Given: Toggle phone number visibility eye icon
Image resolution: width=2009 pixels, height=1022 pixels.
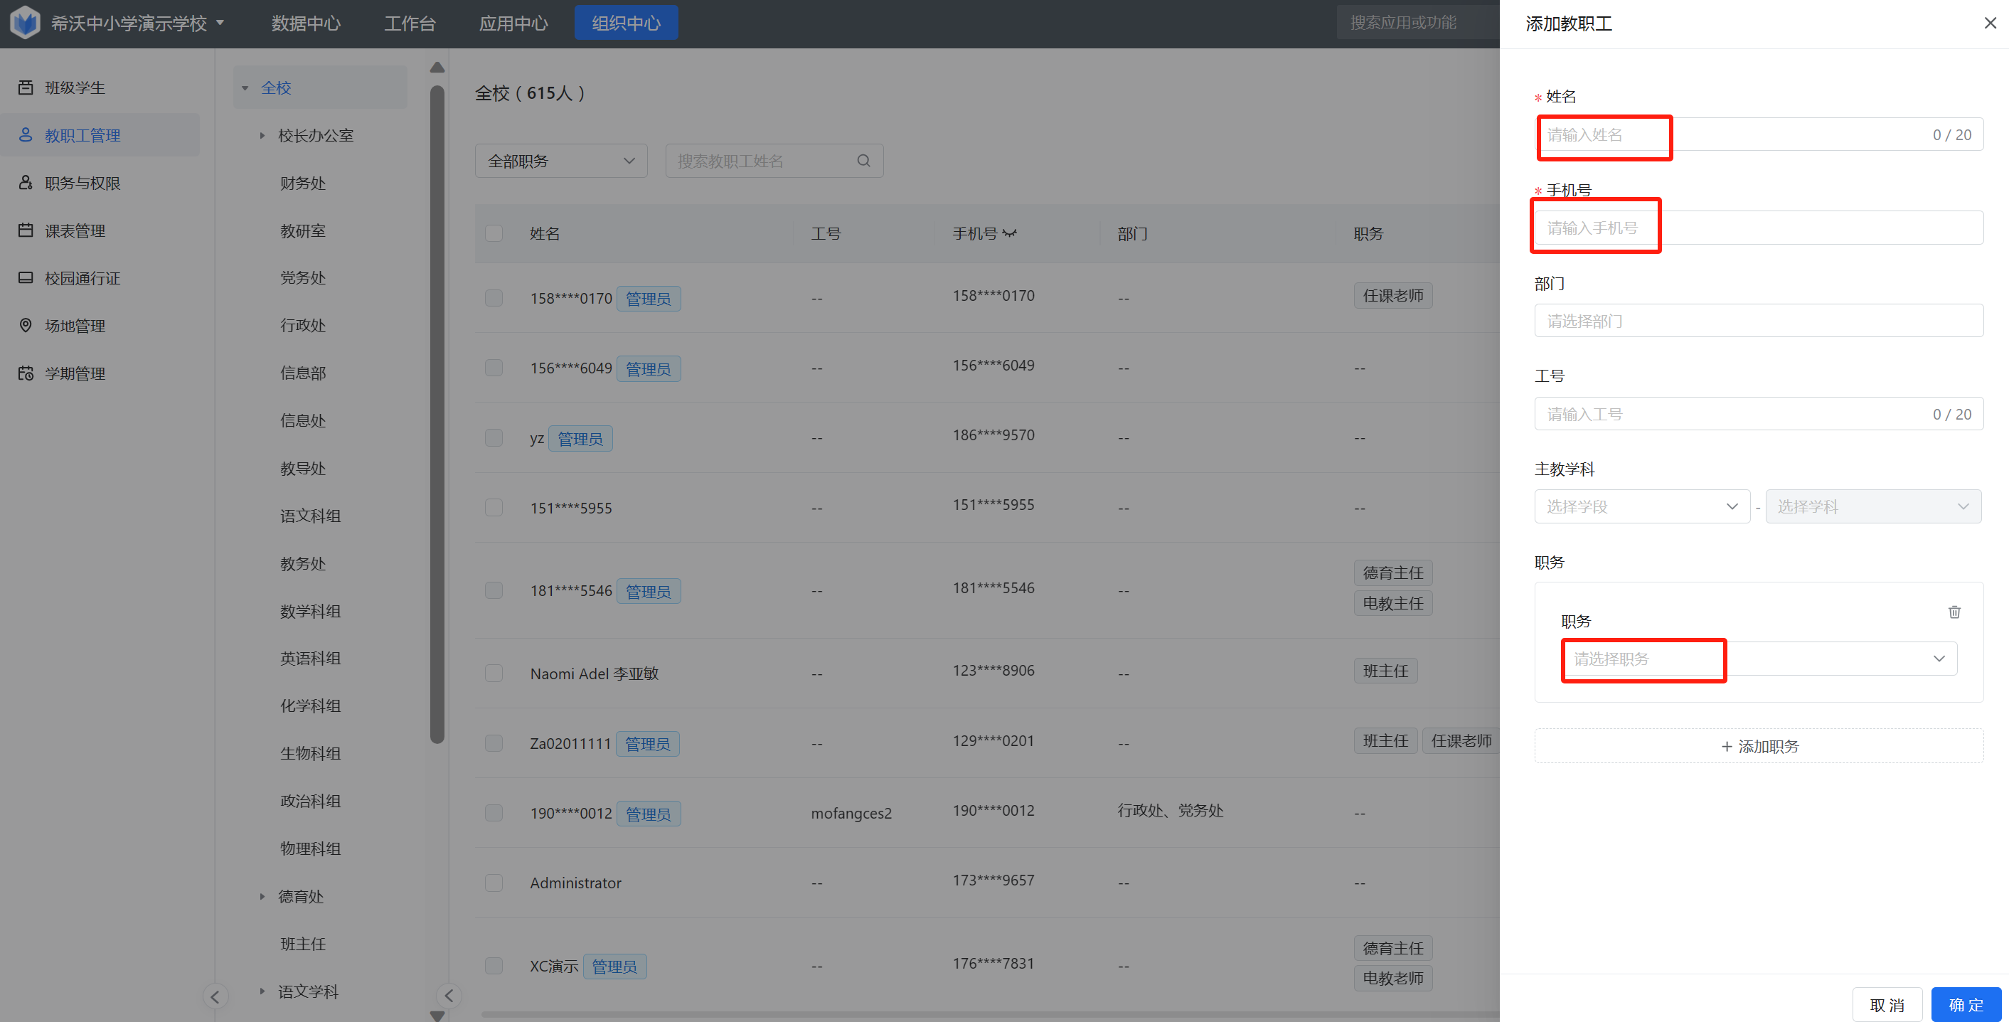Looking at the screenshot, I should tap(1010, 233).
